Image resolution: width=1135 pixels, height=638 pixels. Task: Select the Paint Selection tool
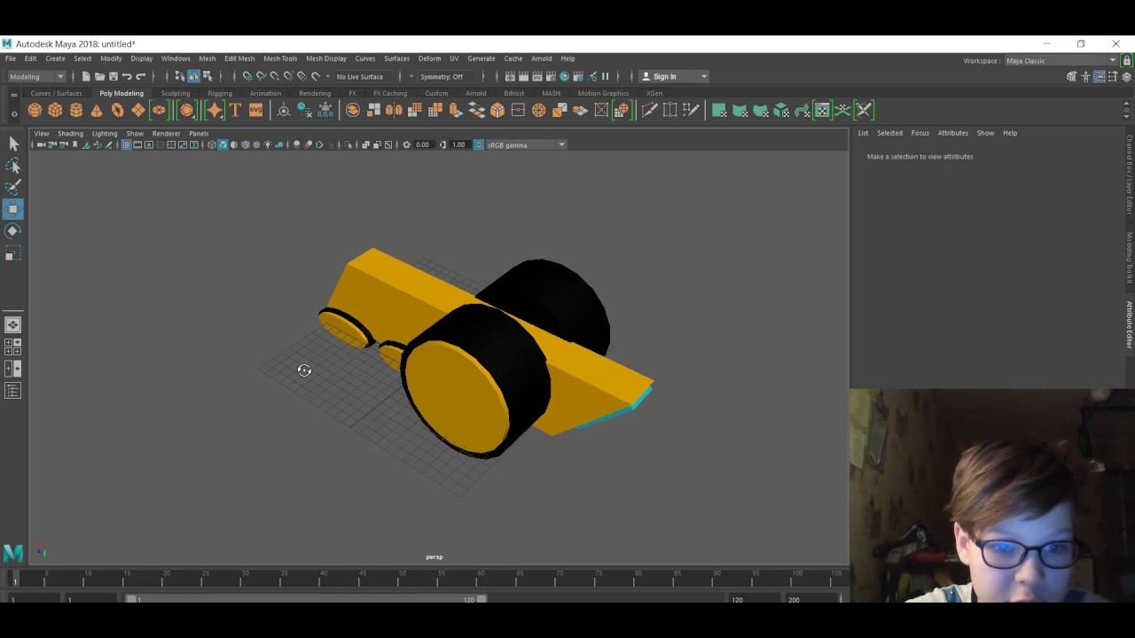tap(13, 187)
